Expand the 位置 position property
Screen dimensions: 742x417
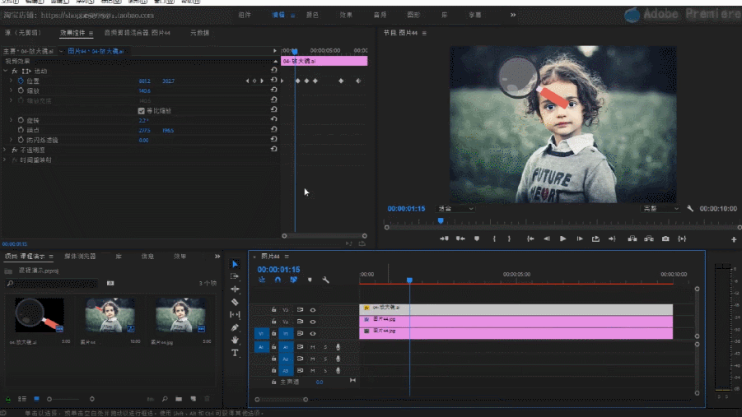tap(11, 81)
